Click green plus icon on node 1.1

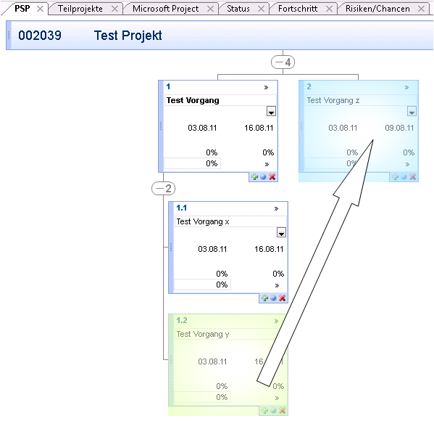pos(264,298)
